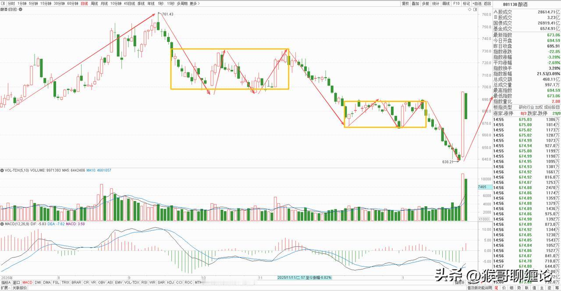
Task: Switch to 月线 monthly chart
Action: click(x=104, y=3)
